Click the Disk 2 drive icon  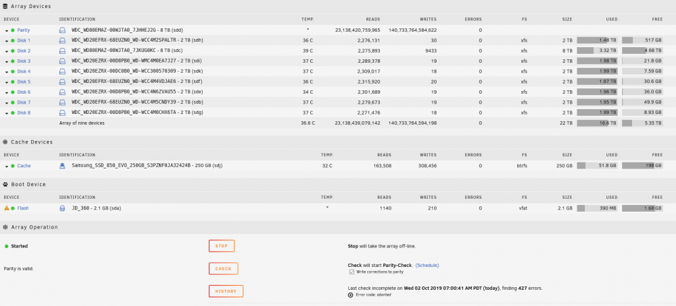click(x=62, y=51)
